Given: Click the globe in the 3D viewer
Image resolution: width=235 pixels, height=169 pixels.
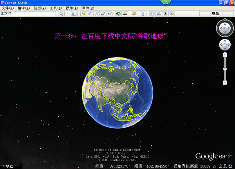Looking at the screenshot, I should [x=117, y=92].
